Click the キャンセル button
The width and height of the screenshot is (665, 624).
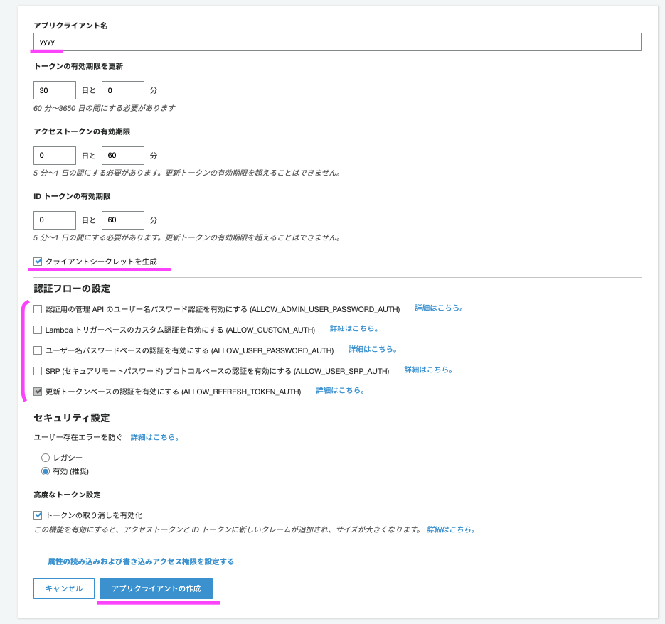point(64,588)
